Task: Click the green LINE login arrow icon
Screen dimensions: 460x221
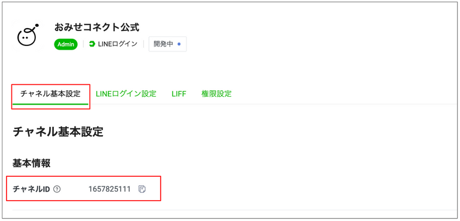Action: 92,44
